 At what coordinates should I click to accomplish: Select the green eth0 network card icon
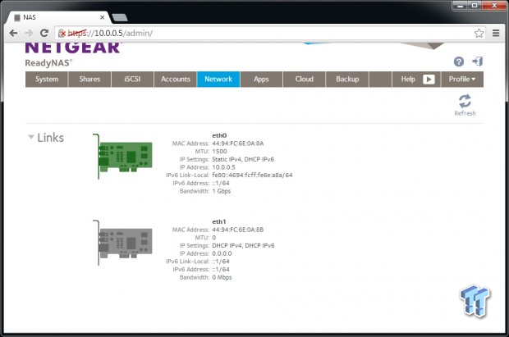[x=122, y=156]
